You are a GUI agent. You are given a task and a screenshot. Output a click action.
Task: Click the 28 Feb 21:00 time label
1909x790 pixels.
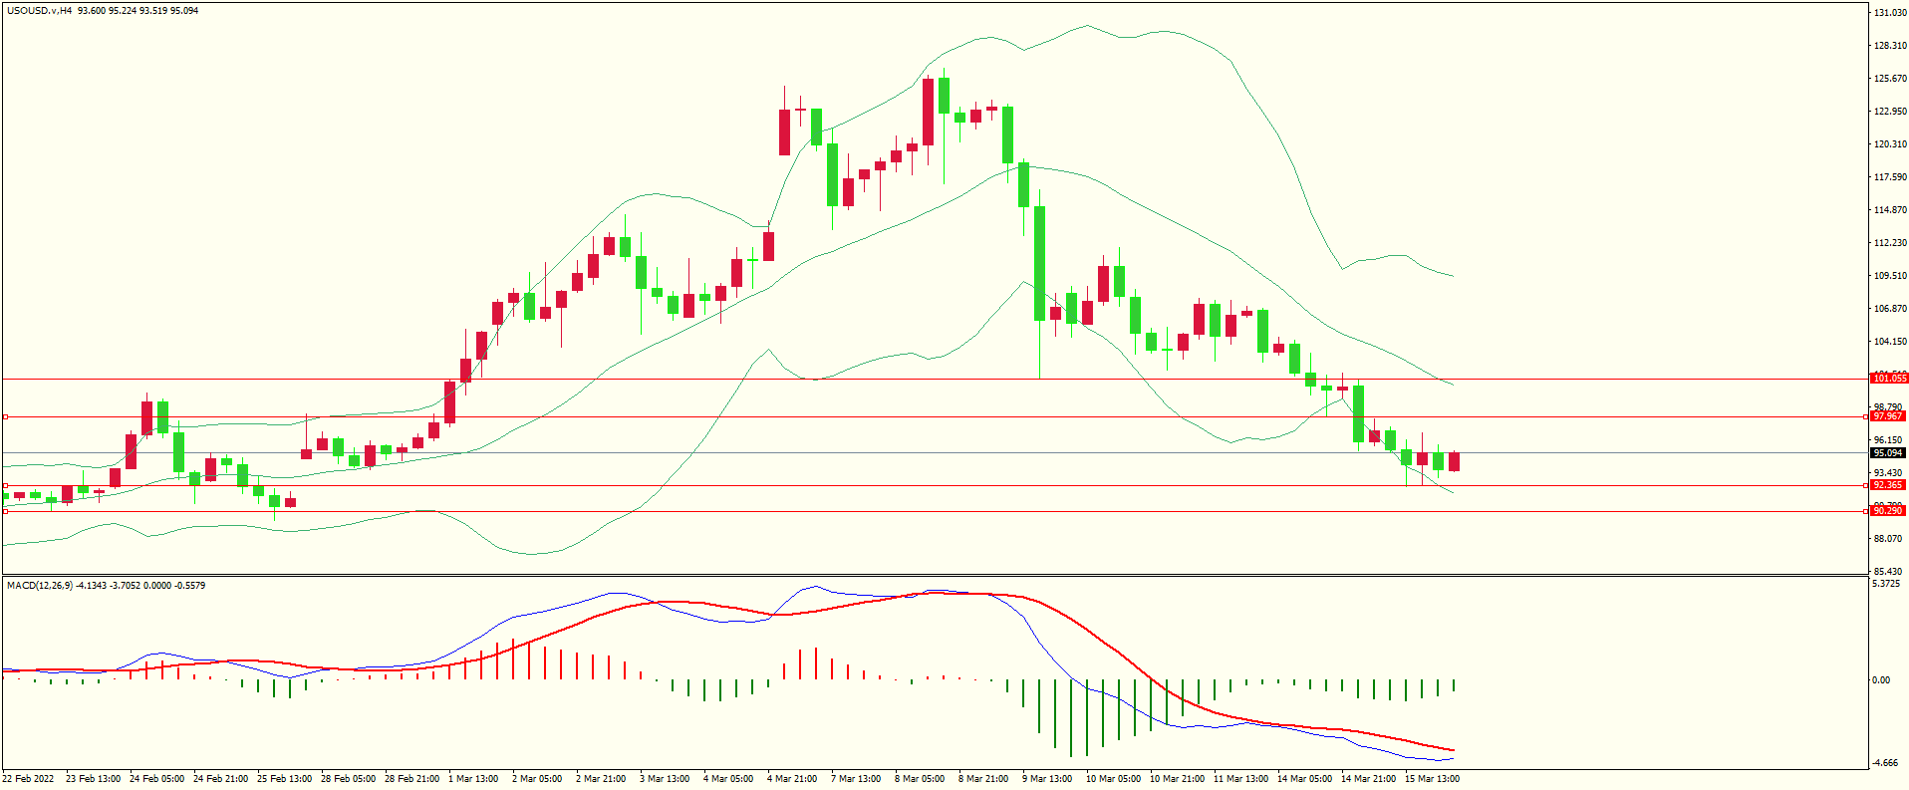click(411, 779)
